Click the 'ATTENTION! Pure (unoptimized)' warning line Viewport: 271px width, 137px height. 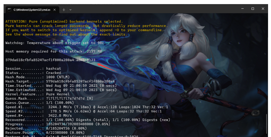point(64,22)
